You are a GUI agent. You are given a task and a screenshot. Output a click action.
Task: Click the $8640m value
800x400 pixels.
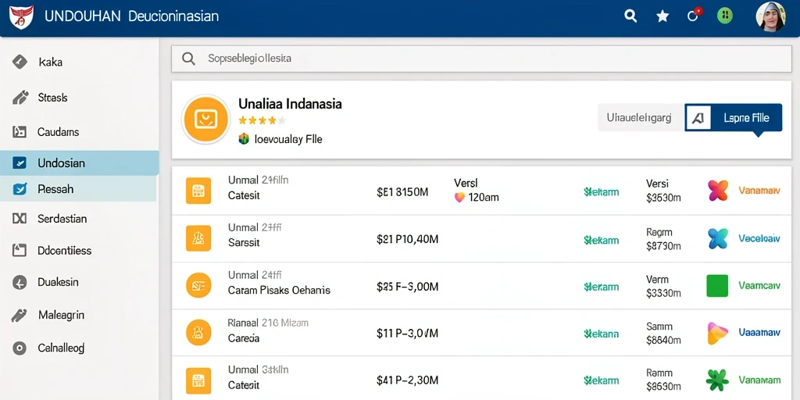pyautogui.click(x=663, y=339)
